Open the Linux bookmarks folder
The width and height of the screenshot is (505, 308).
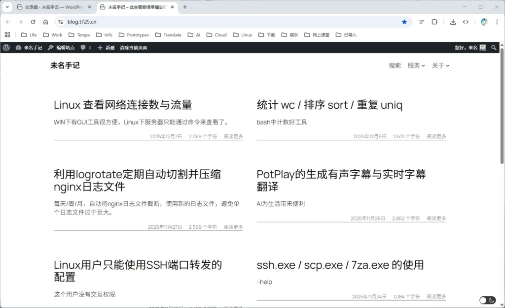coord(242,35)
